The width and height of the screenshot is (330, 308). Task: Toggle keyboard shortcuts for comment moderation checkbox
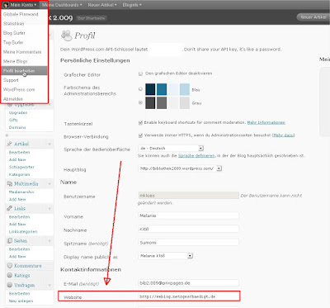140,122
